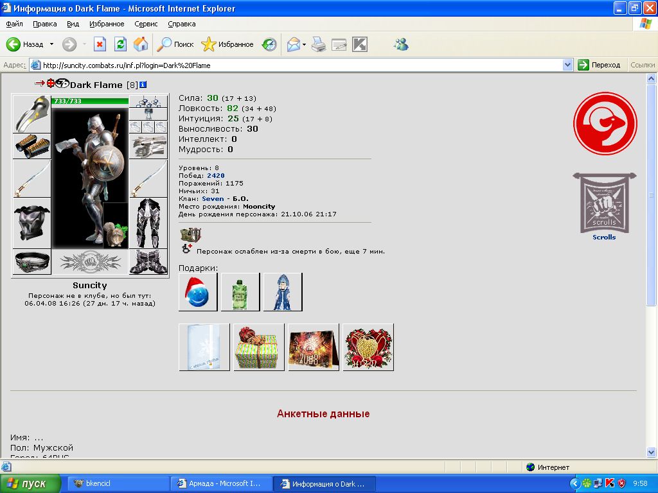Click the page scroll down arrow
This screenshot has width=658, height=493.
[x=652, y=453]
